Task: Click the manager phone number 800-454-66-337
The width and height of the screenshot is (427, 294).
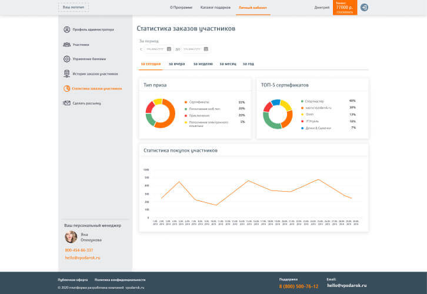Action: click(79, 250)
